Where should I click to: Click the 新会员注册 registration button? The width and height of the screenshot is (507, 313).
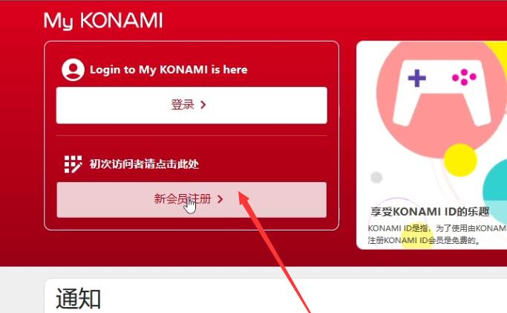tap(192, 200)
